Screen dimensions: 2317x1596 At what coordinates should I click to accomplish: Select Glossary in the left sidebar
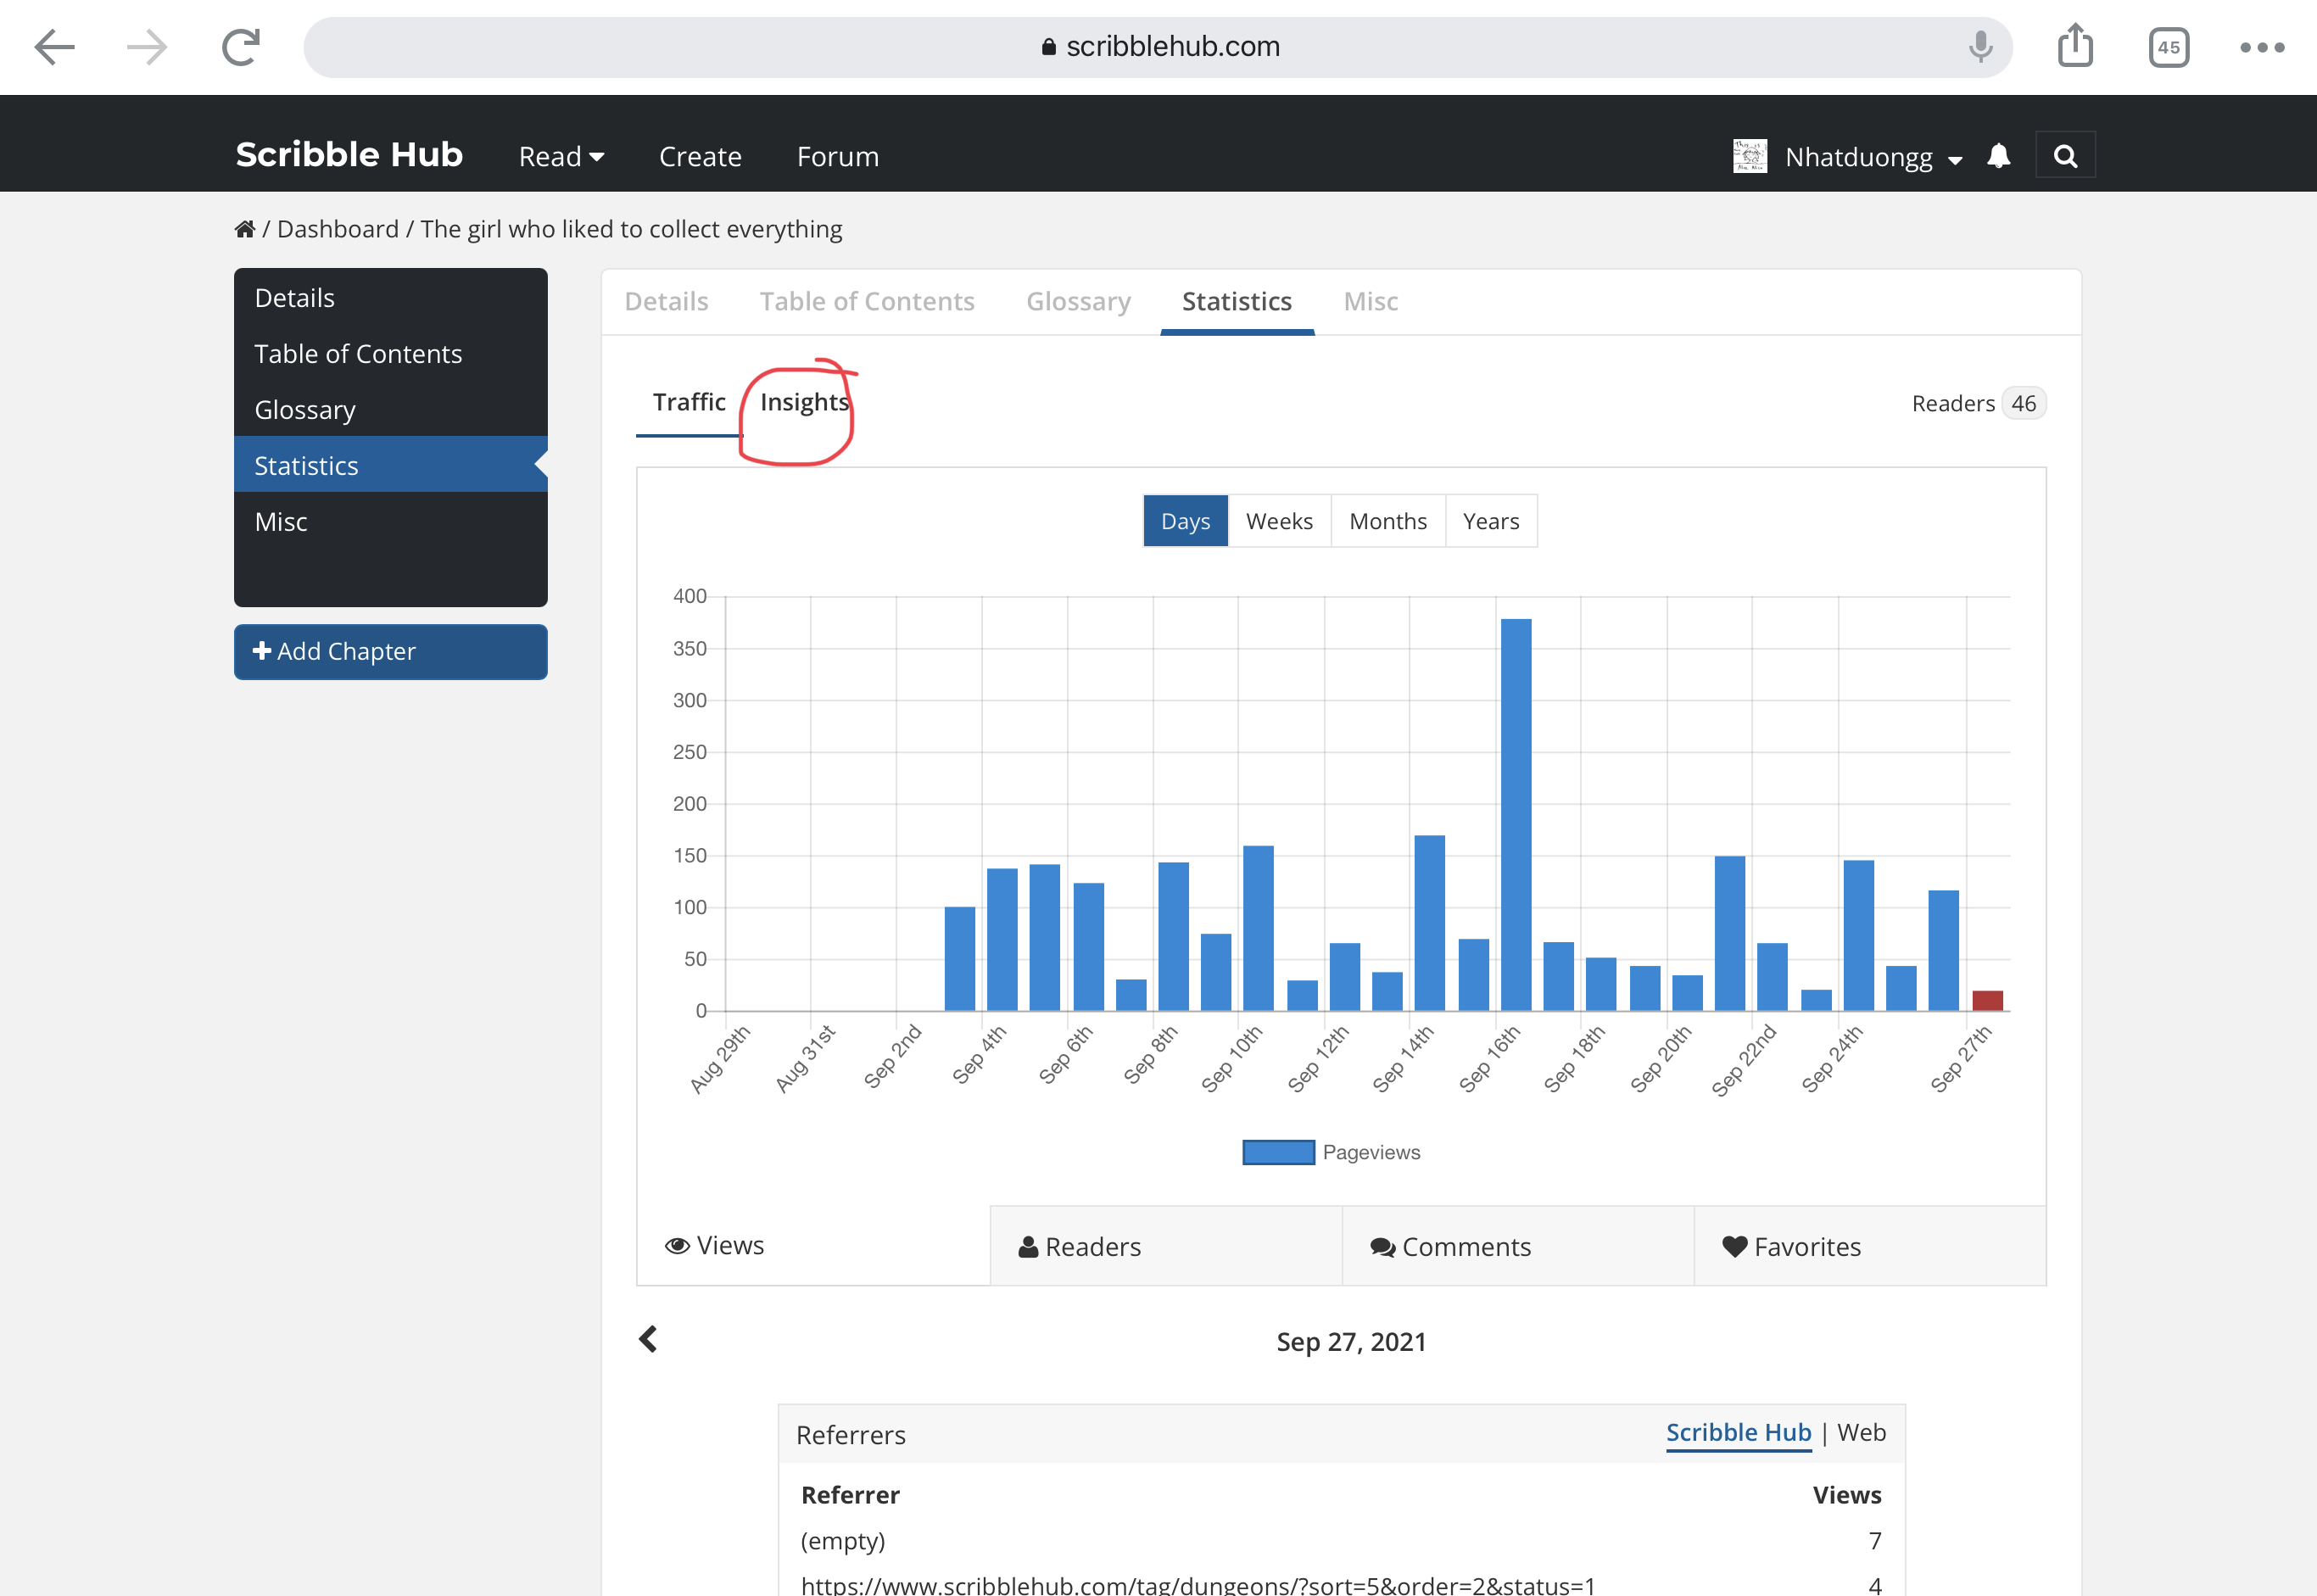click(x=305, y=410)
